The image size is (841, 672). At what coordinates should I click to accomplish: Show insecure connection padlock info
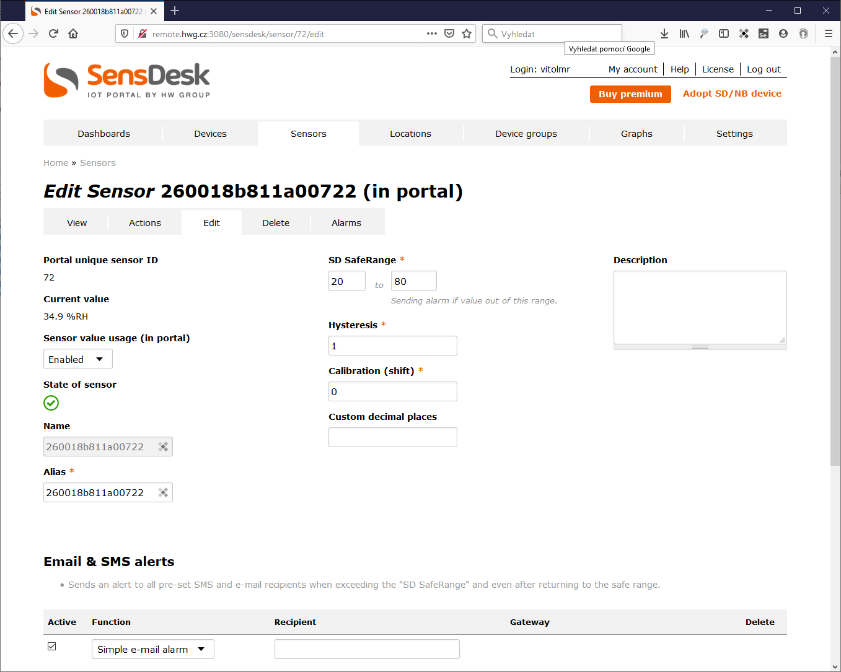(x=142, y=33)
